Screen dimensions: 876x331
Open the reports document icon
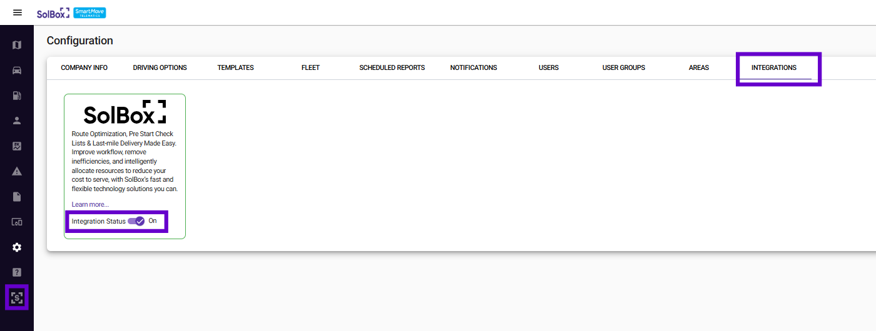coord(17,197)
